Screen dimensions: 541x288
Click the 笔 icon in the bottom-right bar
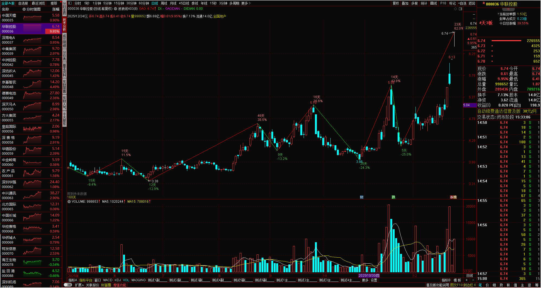point(480,285)
